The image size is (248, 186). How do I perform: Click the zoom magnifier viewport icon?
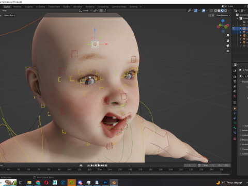(228, 36)
